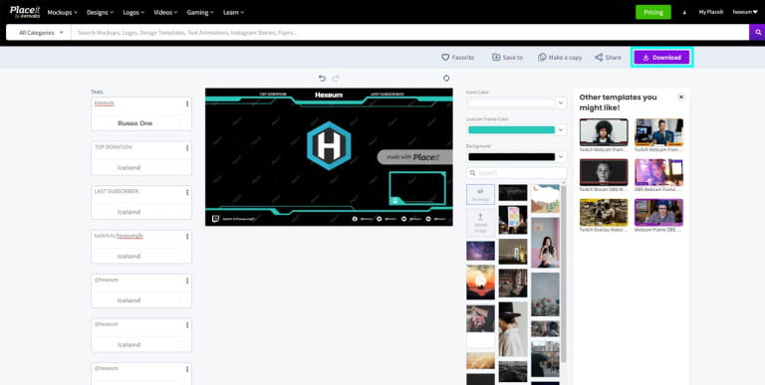
Task: Click the redo arrow above the canvas
Action: (335, 78)
